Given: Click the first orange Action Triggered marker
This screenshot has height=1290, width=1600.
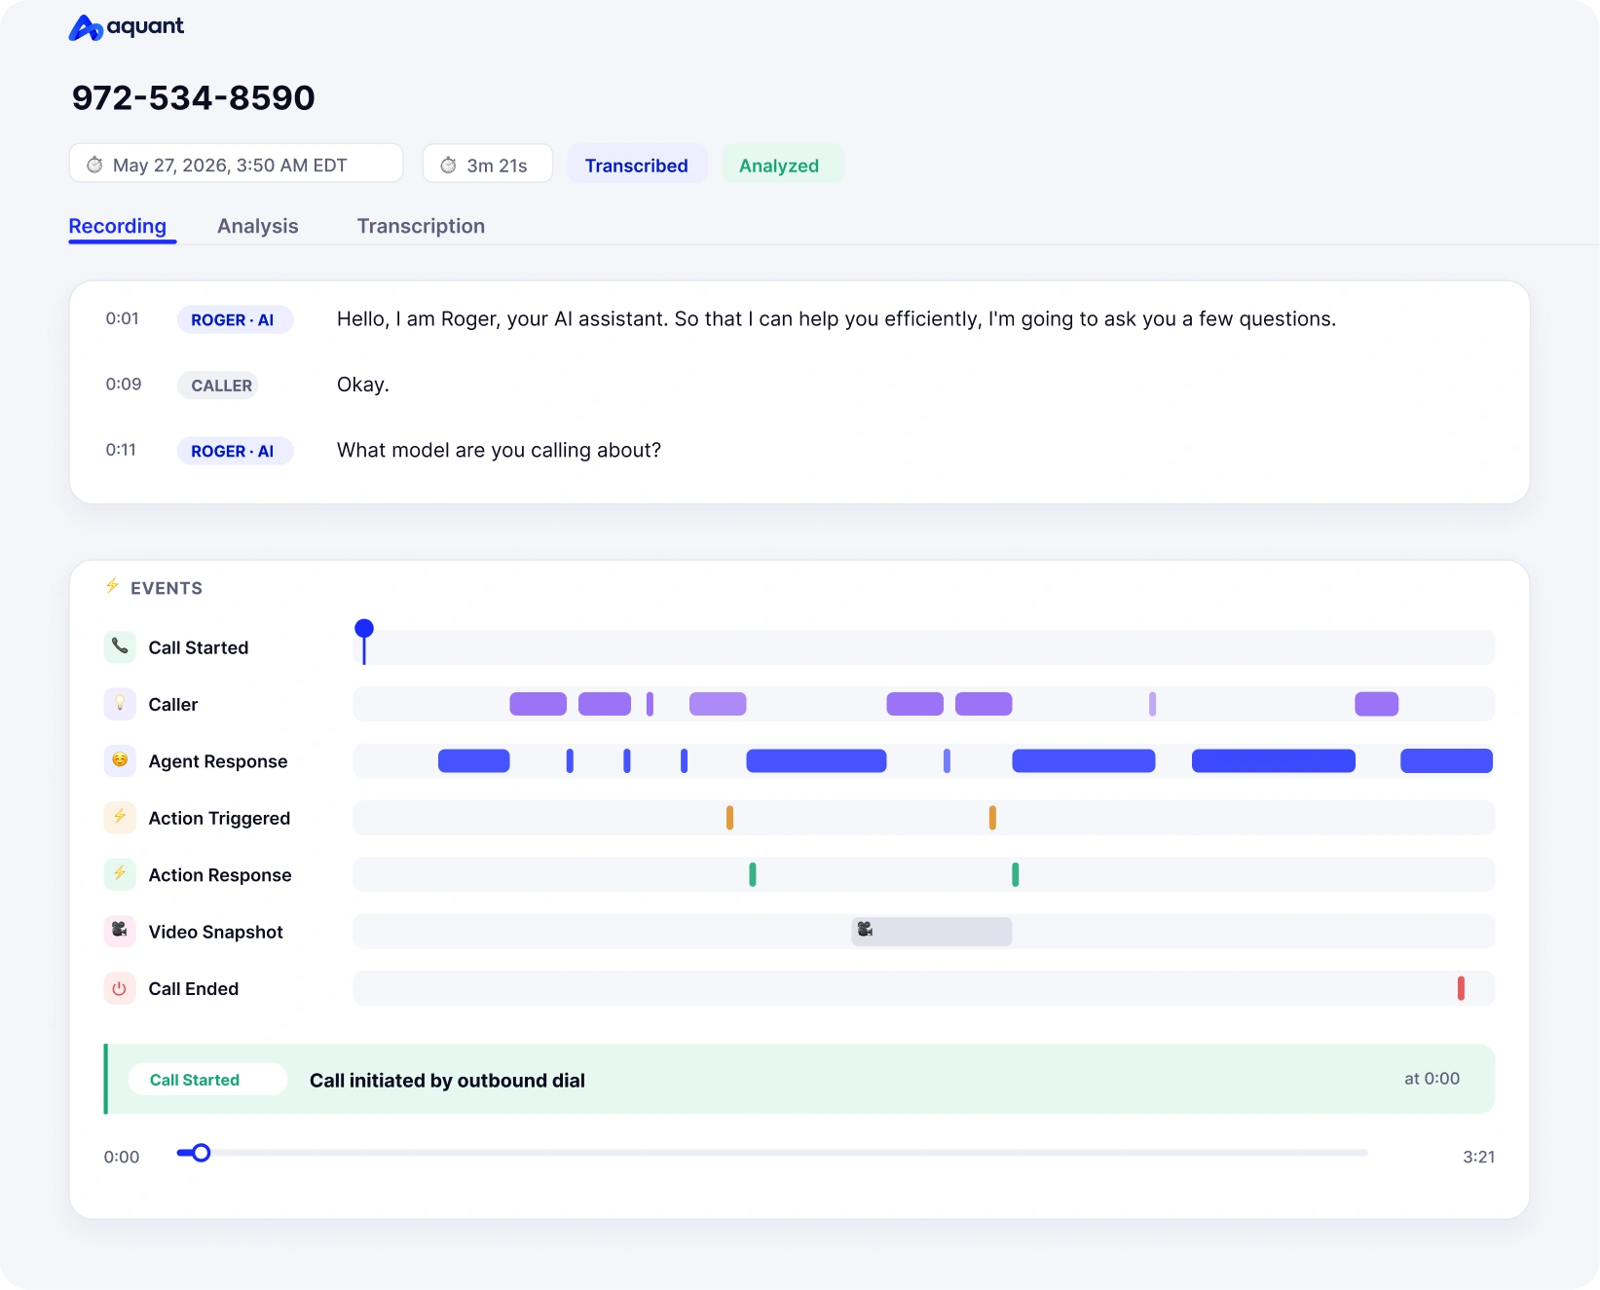Looking at the screenshot, I should point(729,818).
